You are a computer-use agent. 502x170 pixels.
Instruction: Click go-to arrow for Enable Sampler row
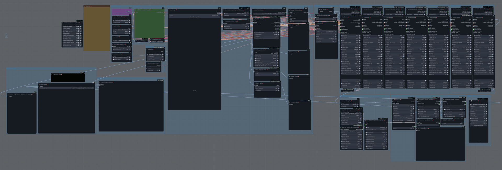pyautogui.click(x=81, y=28)
